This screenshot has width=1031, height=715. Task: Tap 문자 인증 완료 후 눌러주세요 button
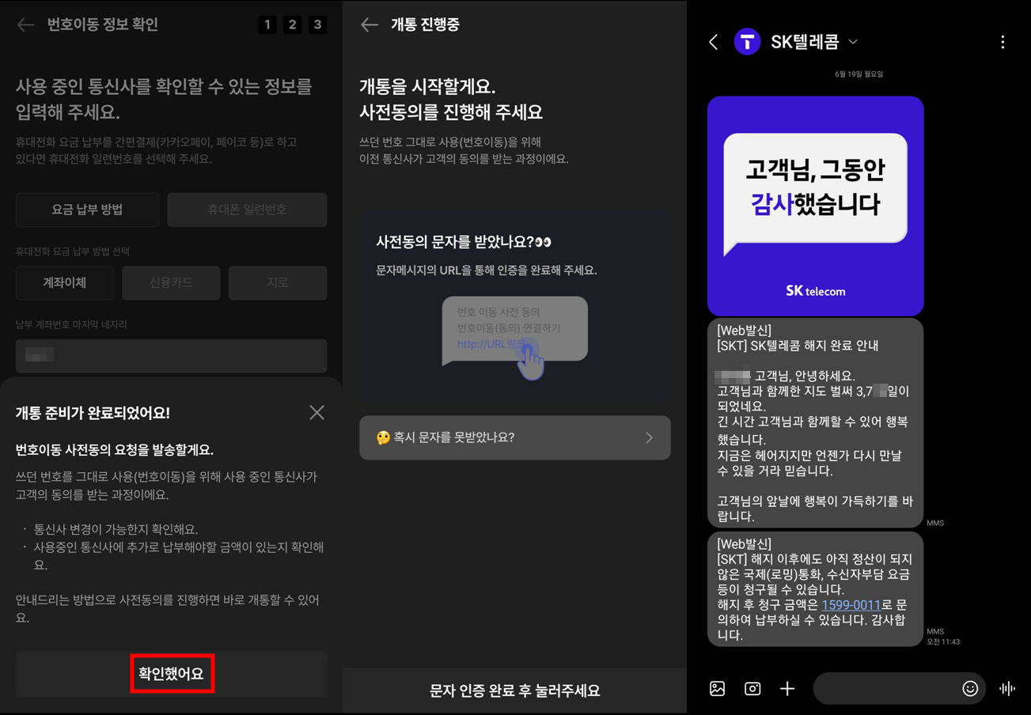point(515,690)
